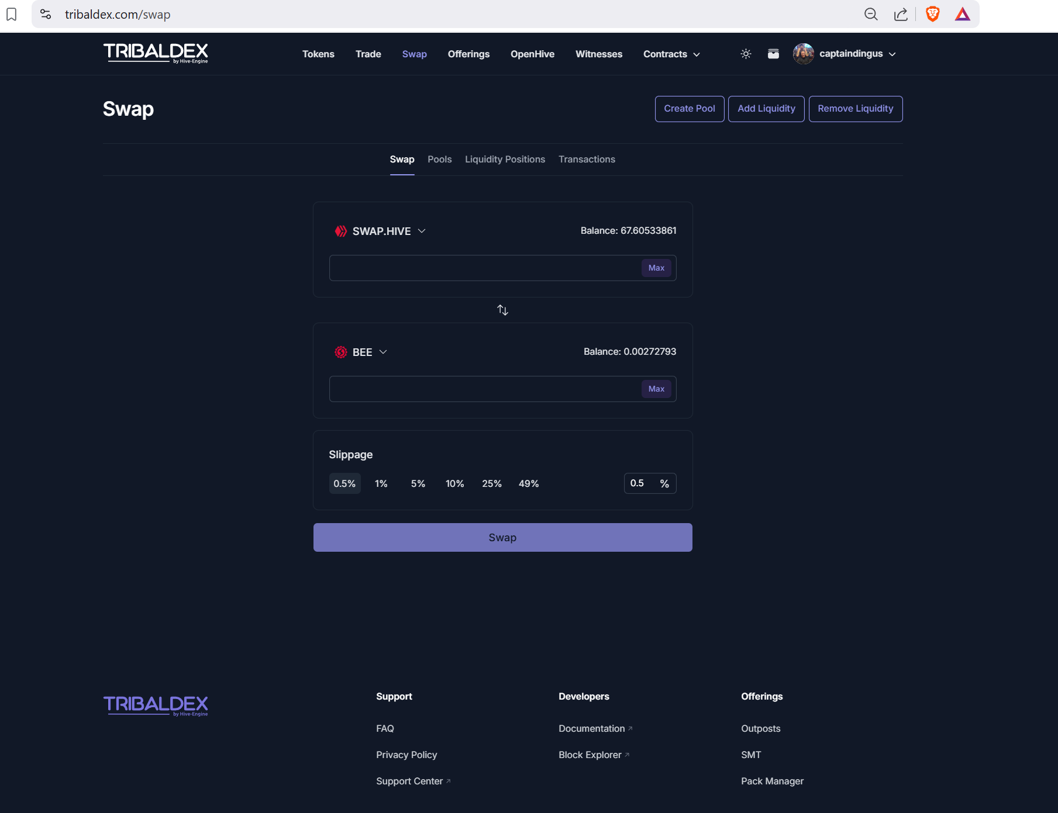Click captaindingus profile avatar
Image resolution: width=1058 pixels, height=813 pixels.
(x=803, y=54)
